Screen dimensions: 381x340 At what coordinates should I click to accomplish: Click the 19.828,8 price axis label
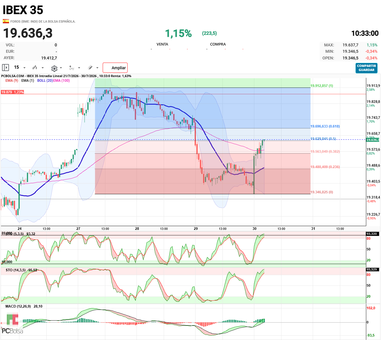(x=373, y=102)
